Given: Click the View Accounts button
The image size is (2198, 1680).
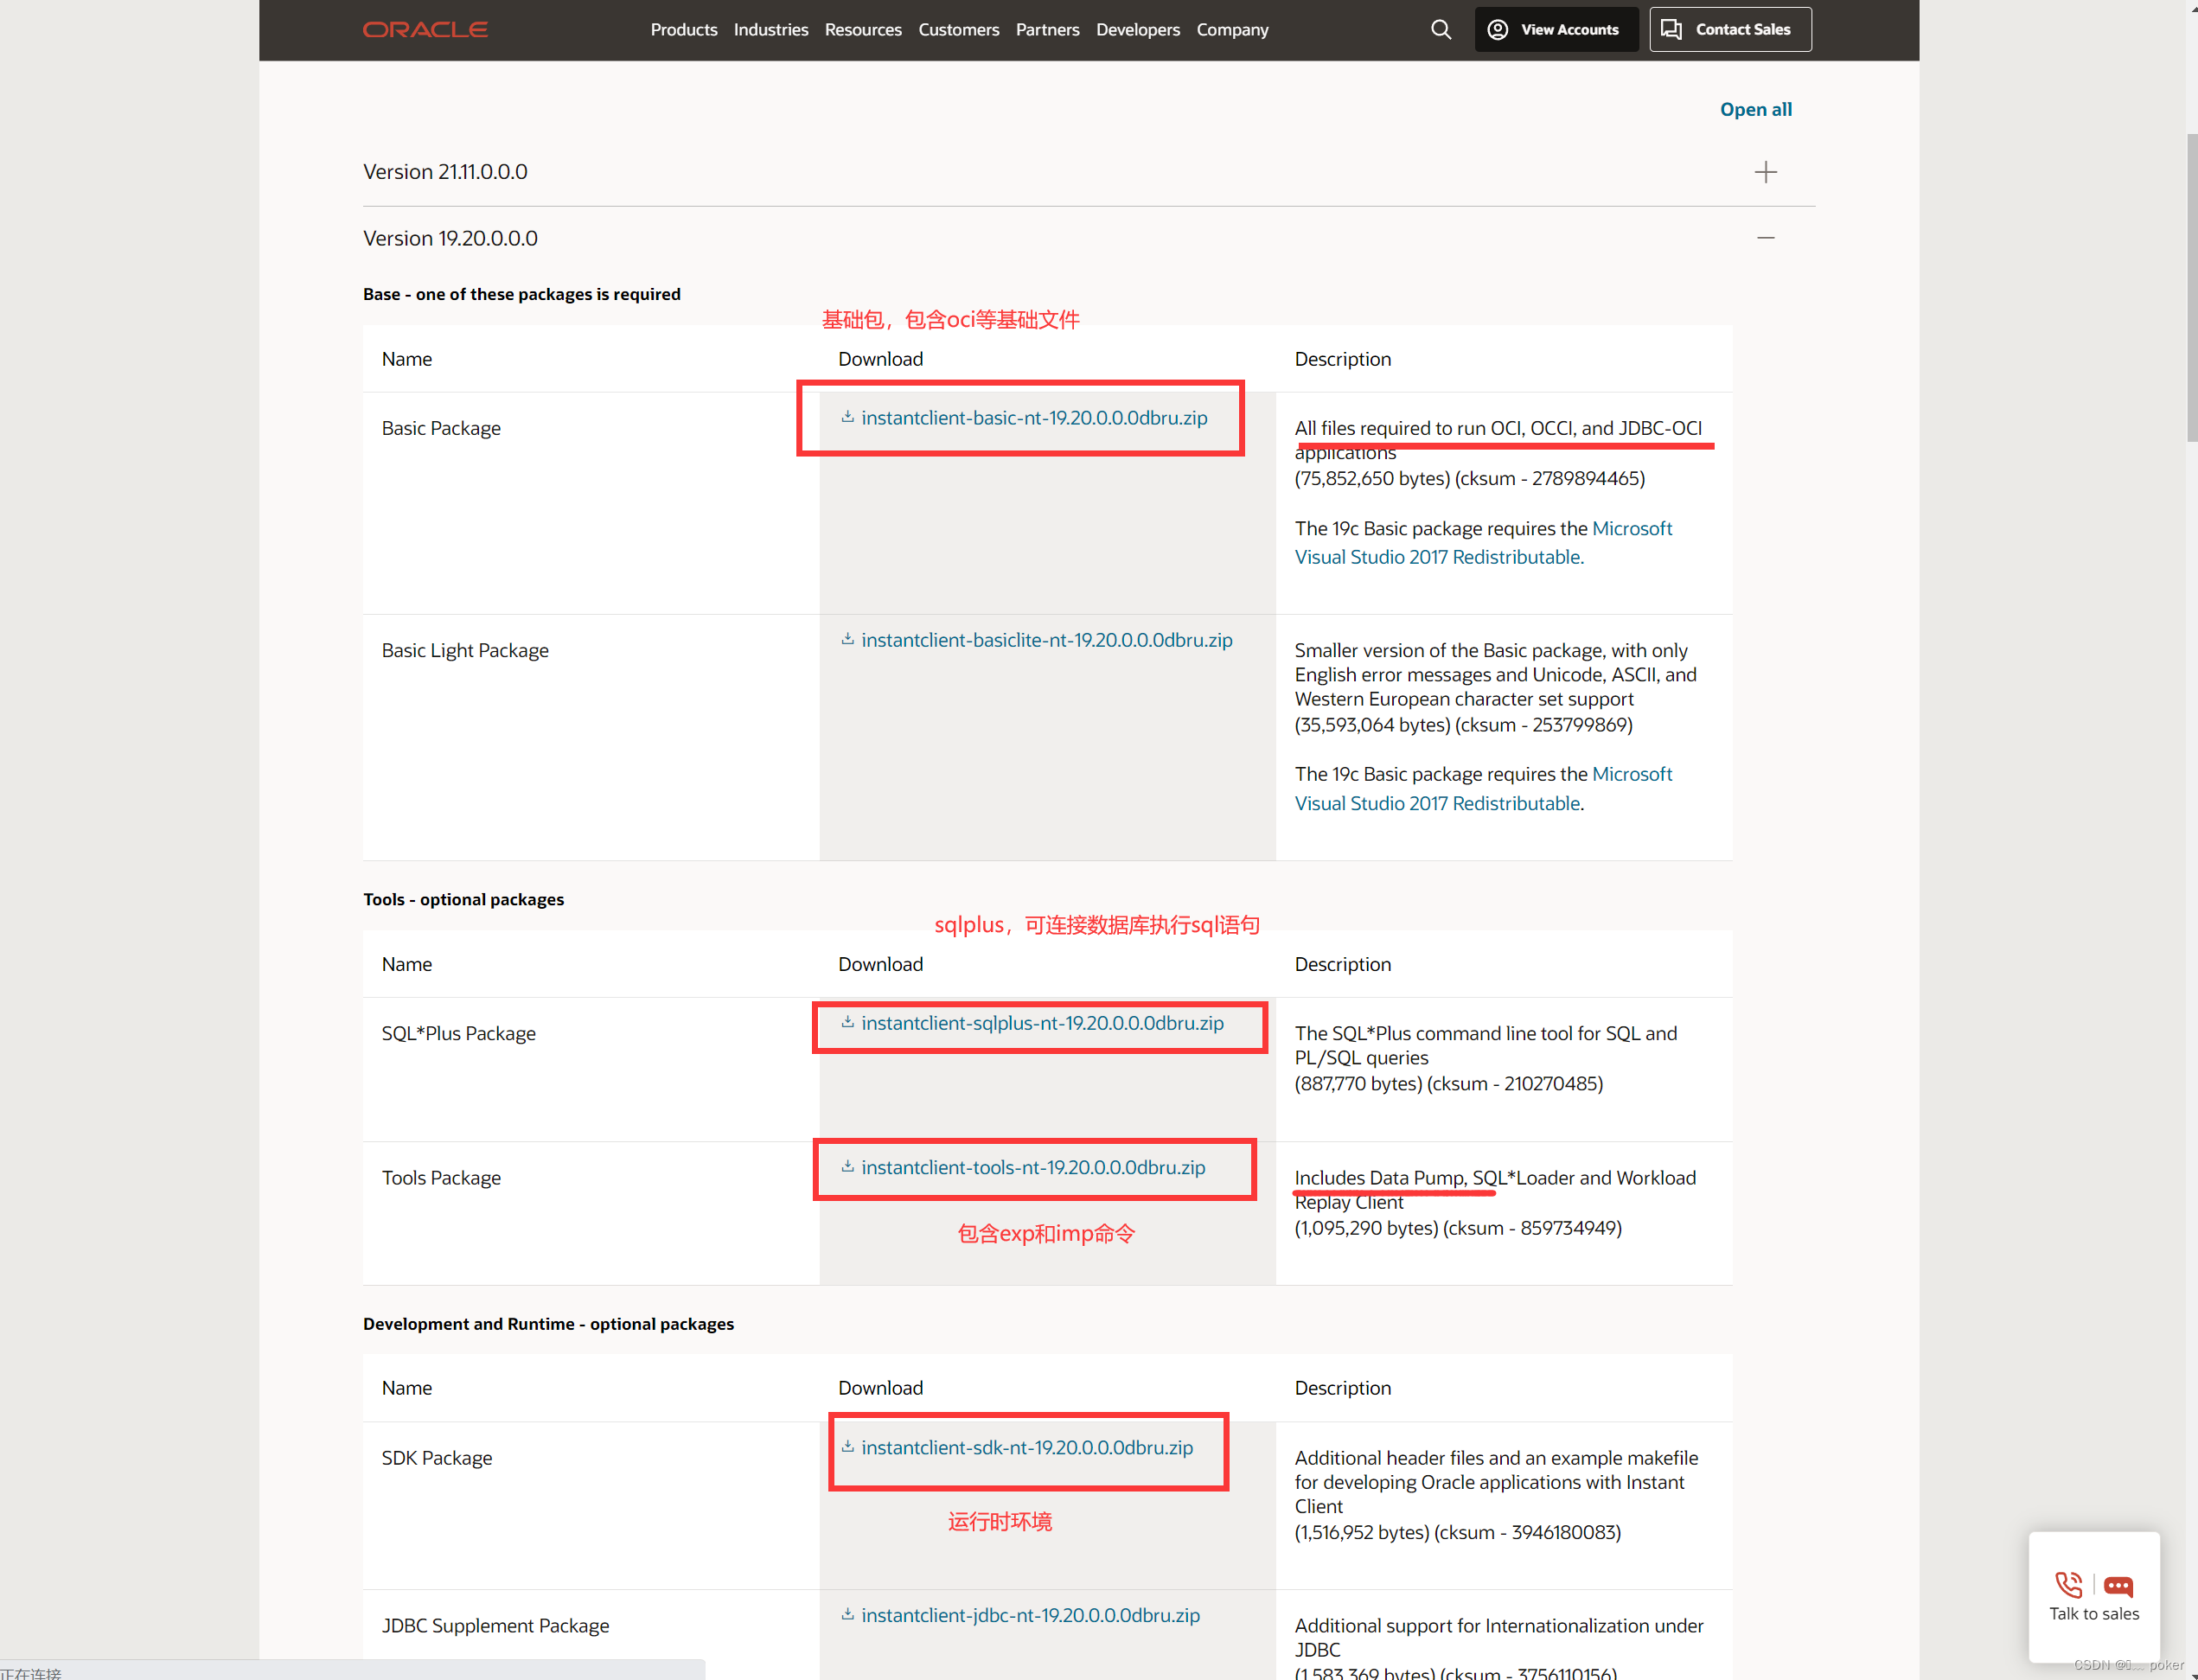Looking at the screenshot, I should tap(1555, 30).
